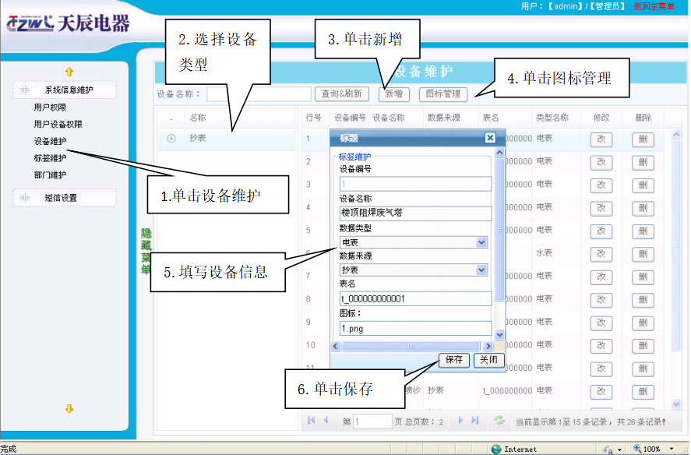The width and height of the screenshot is (691, 455).
Task: Open the 数据类型 dropdown showing 电表
Action: (414, 242)
